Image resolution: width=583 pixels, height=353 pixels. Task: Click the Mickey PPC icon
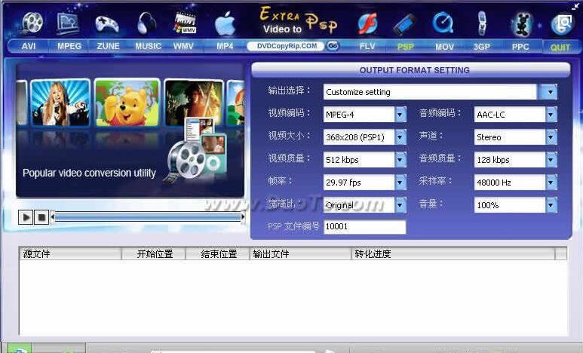click(x=521, y=24)
